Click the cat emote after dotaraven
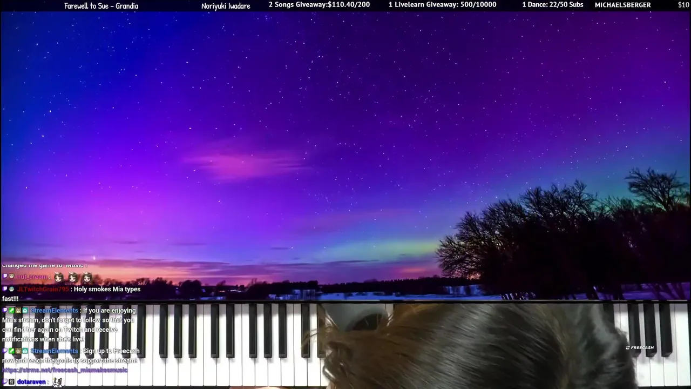This screenshot has height=389, width=691. point(57,382)
